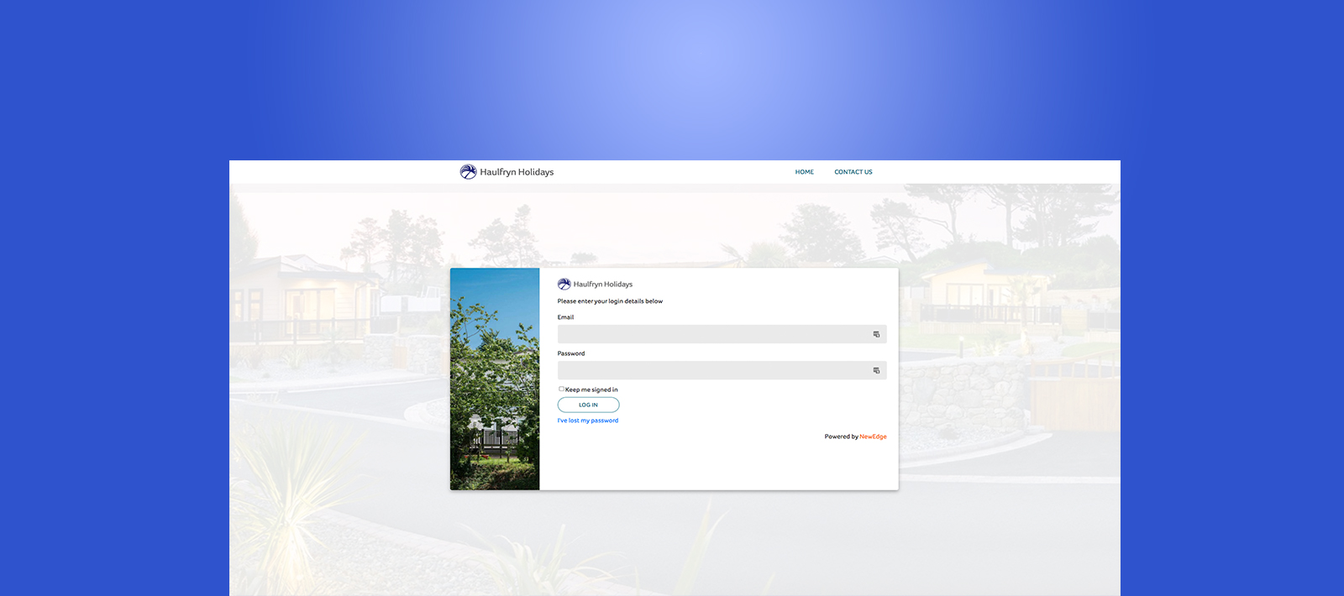
Task: Focus the Password input field
Action: tap(722, 370)
